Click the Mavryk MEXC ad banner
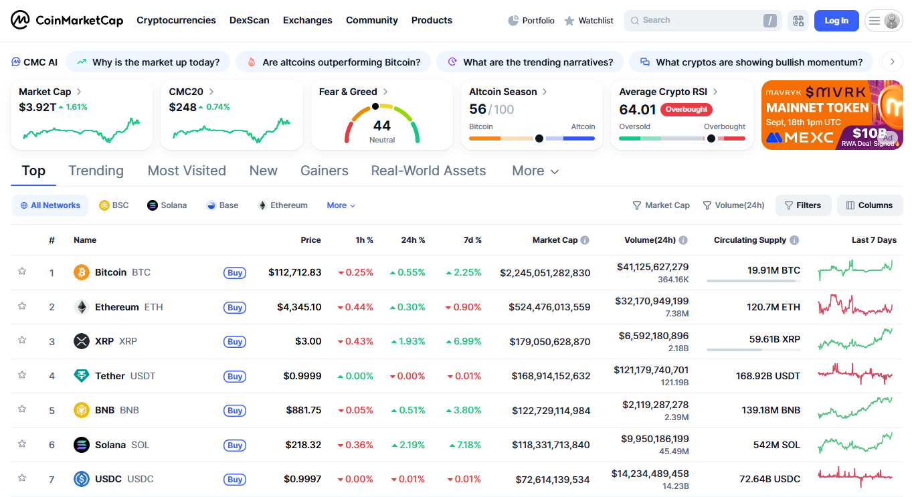Viewport: 912px width, 497px height. [832, 115]
